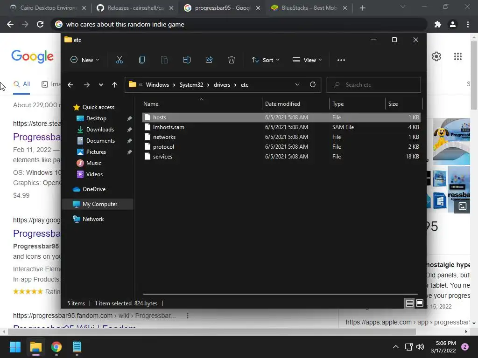Screen dimensions: 478x358
Task: Click the Chrome address bar
Action: (x=239, y=24)
